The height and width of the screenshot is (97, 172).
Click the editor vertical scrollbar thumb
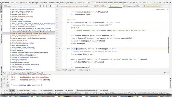click(169, 45)
